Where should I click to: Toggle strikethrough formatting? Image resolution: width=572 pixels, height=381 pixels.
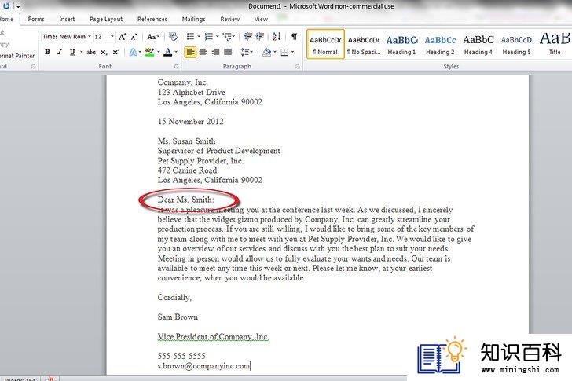[x=91, y=52]
